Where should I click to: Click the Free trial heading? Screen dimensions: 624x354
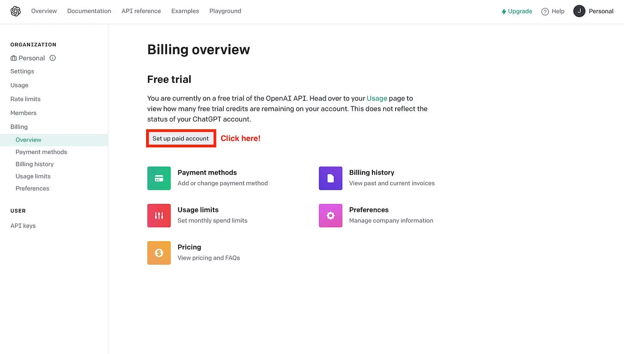[x=169, y=79]
